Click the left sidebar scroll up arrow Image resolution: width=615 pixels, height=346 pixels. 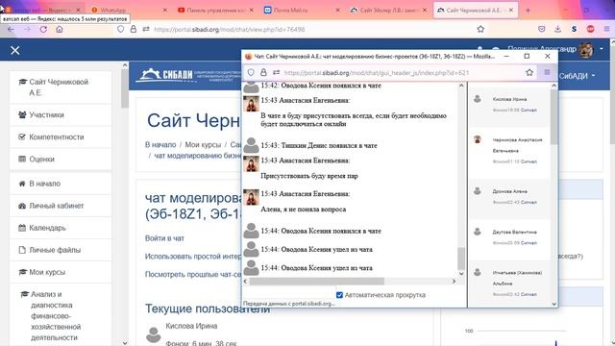point(125,65)
